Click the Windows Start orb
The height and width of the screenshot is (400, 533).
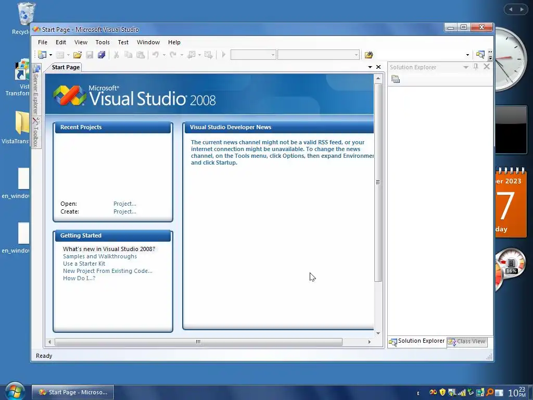pyautogui.click(x=14, y=391)
